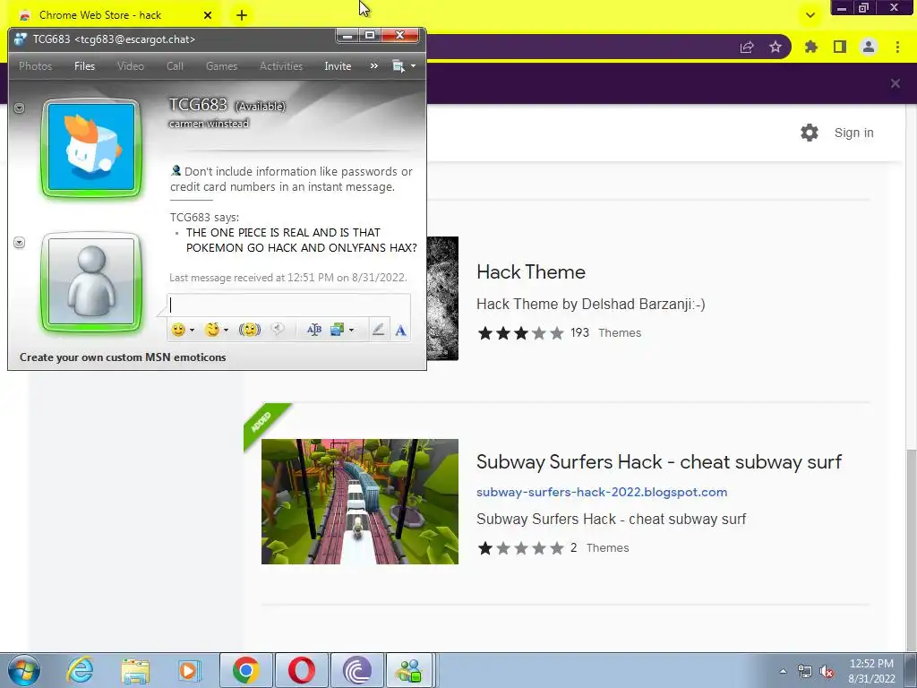Image resolution: width=917 pixels, height=688 pixels.
Task: Click Sign in on Chrome Web Store
Action: (853, 133)
